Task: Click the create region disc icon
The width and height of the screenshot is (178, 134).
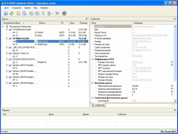Action: pos(43,13)
